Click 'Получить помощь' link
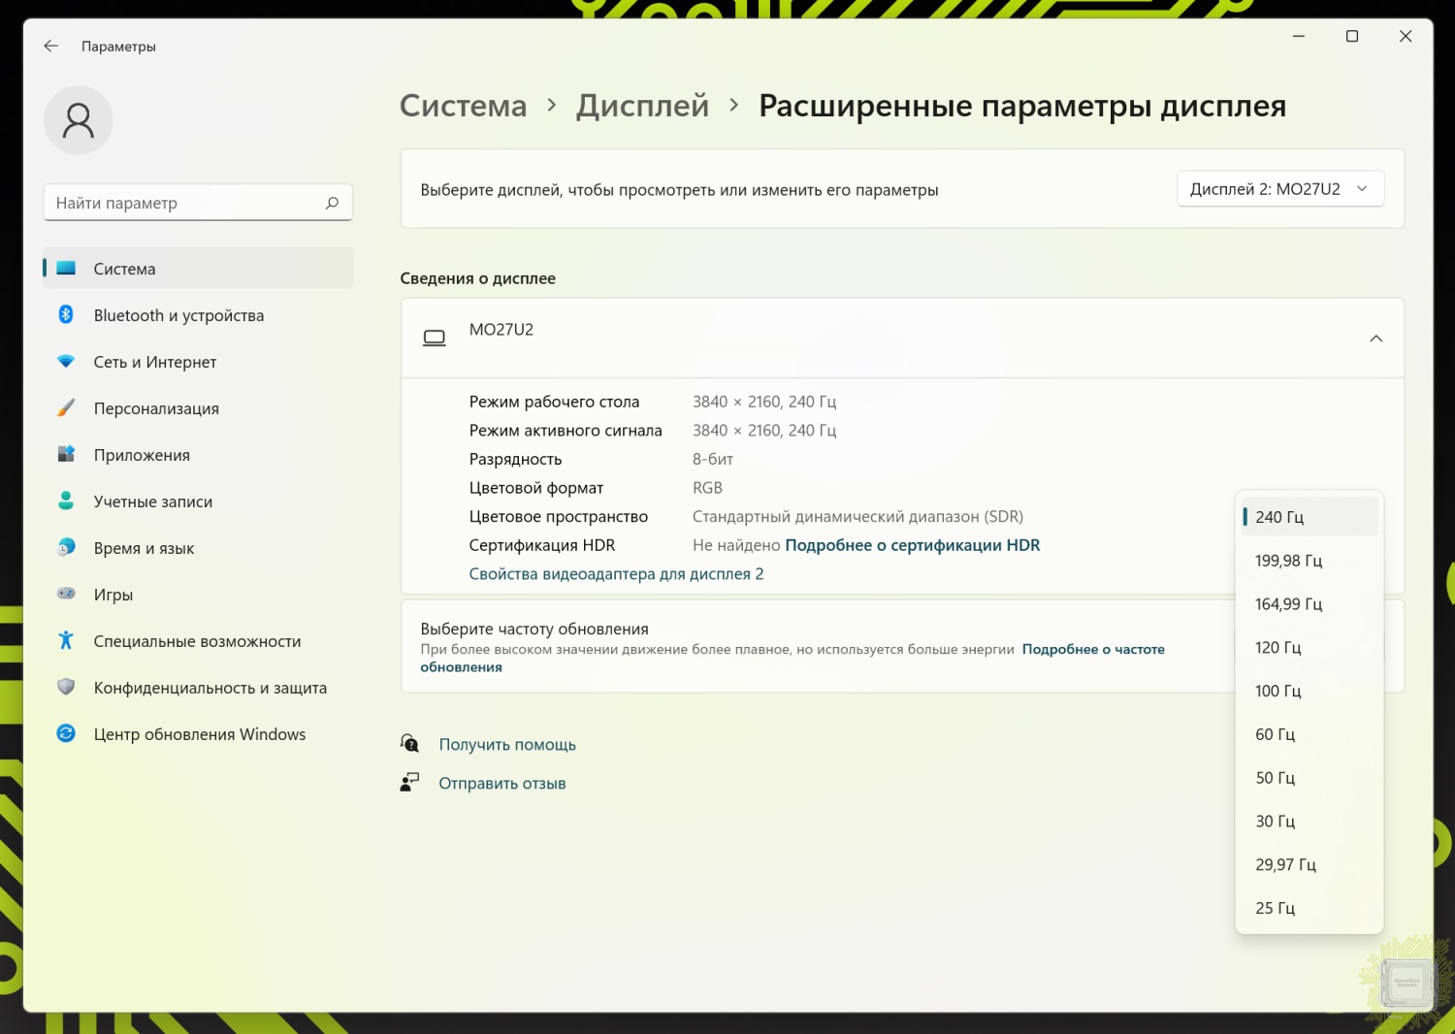 [507, 745]
